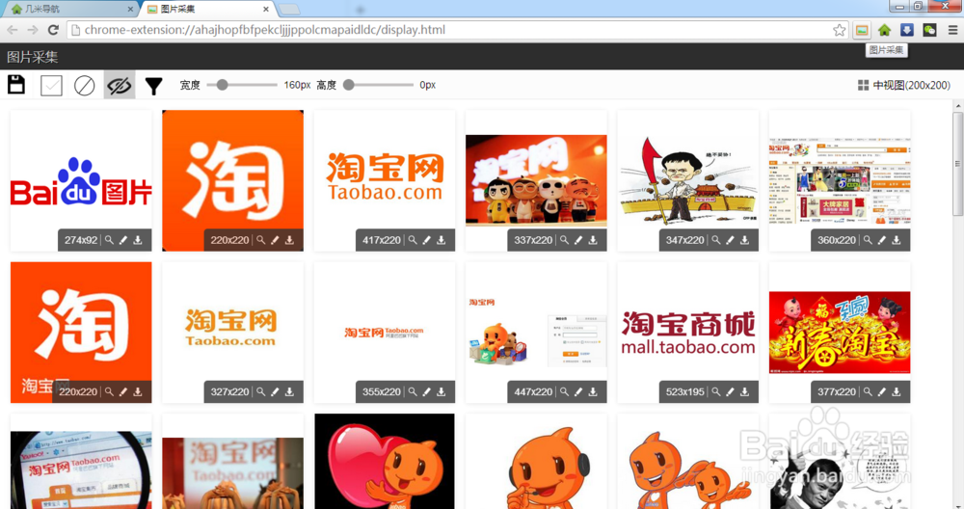Edit the 417x220 Taobao.com logo

pyautogui.click(x=427, y=240)
